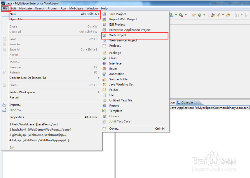Choose File entry in New submenu
The width and height of the screenshot is (250, 178).
coord(135,95)
